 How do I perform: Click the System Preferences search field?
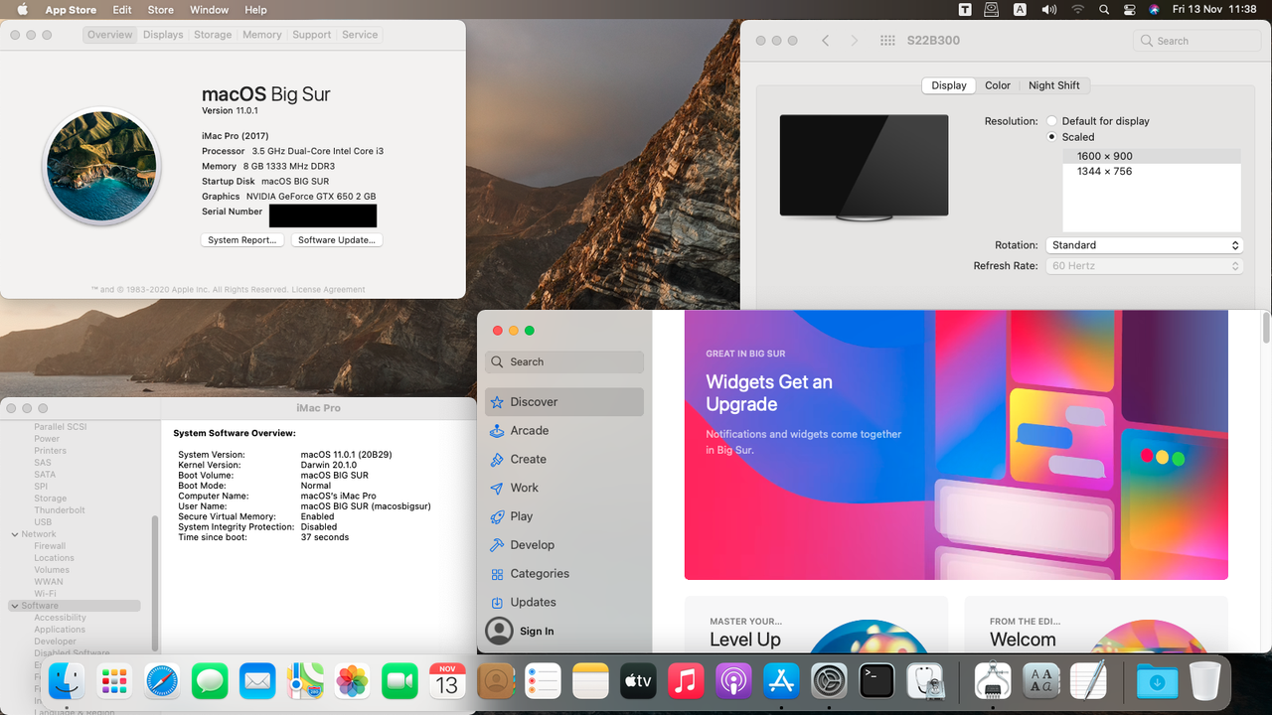coord(1197,41)
